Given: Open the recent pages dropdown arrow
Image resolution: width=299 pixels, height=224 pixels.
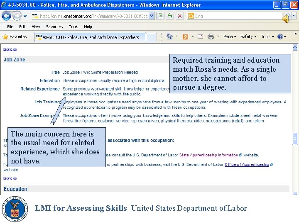Looking at the screenshot, I should 25,16.
